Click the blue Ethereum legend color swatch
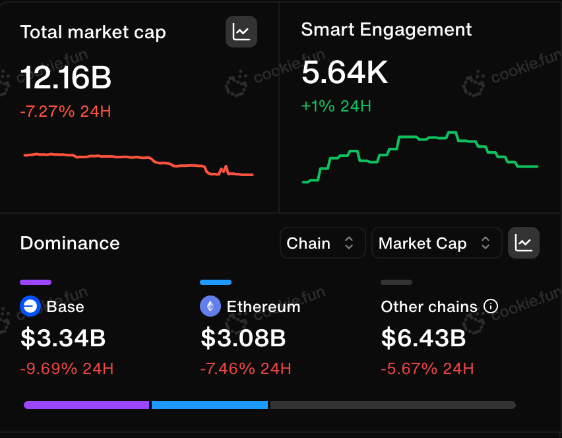 (216, 282)
